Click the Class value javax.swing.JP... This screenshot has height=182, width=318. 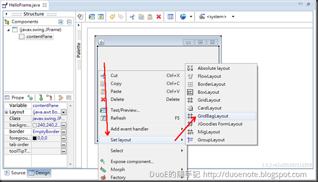(x=49, y=119)
